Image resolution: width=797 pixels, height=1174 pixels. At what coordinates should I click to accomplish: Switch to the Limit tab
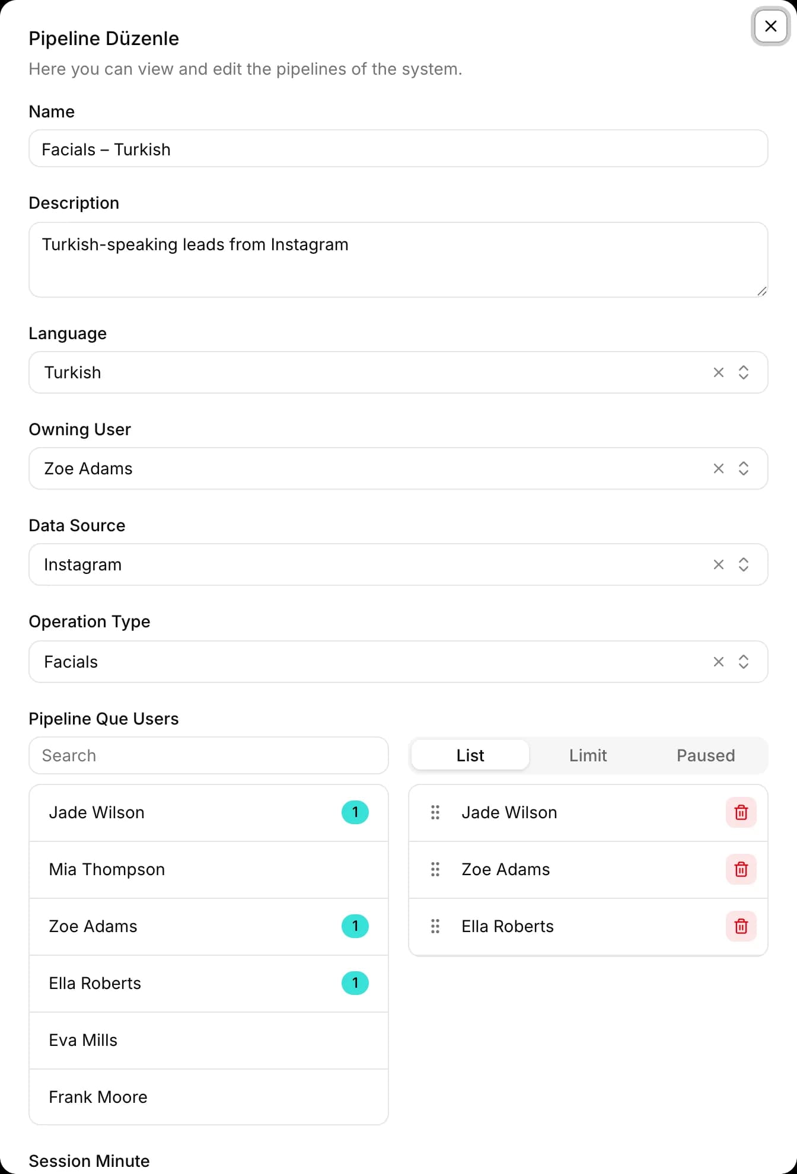[x=588, y=755]
